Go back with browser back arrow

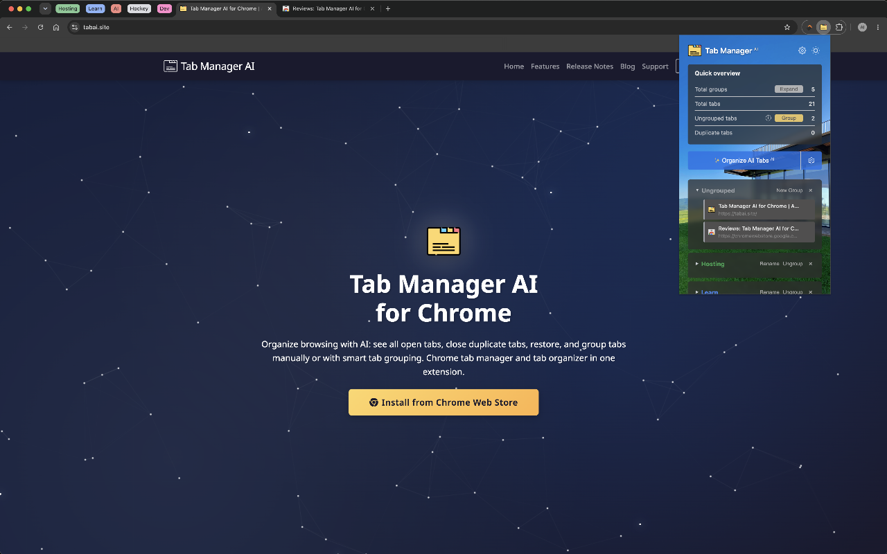pos(10,27)
